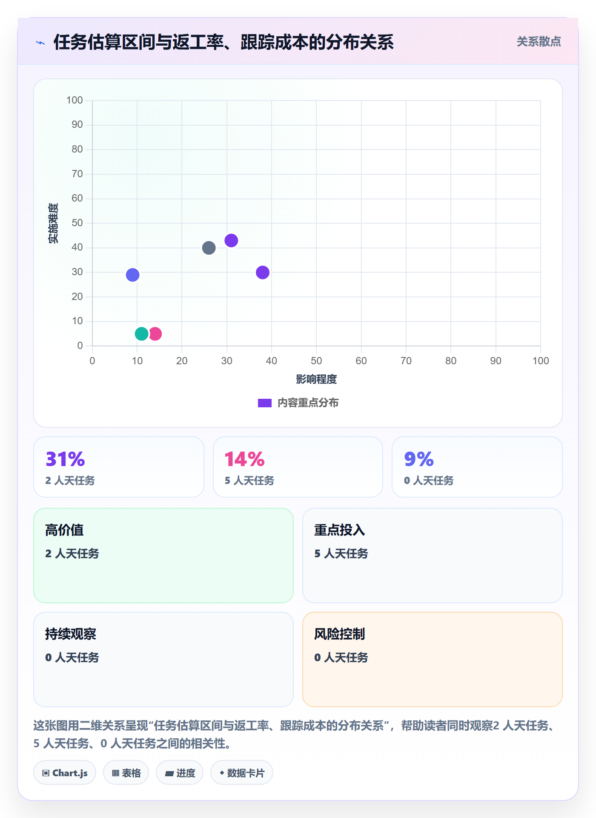Select the pink scatter point
The image size is (596, 818).
(155, 334)
